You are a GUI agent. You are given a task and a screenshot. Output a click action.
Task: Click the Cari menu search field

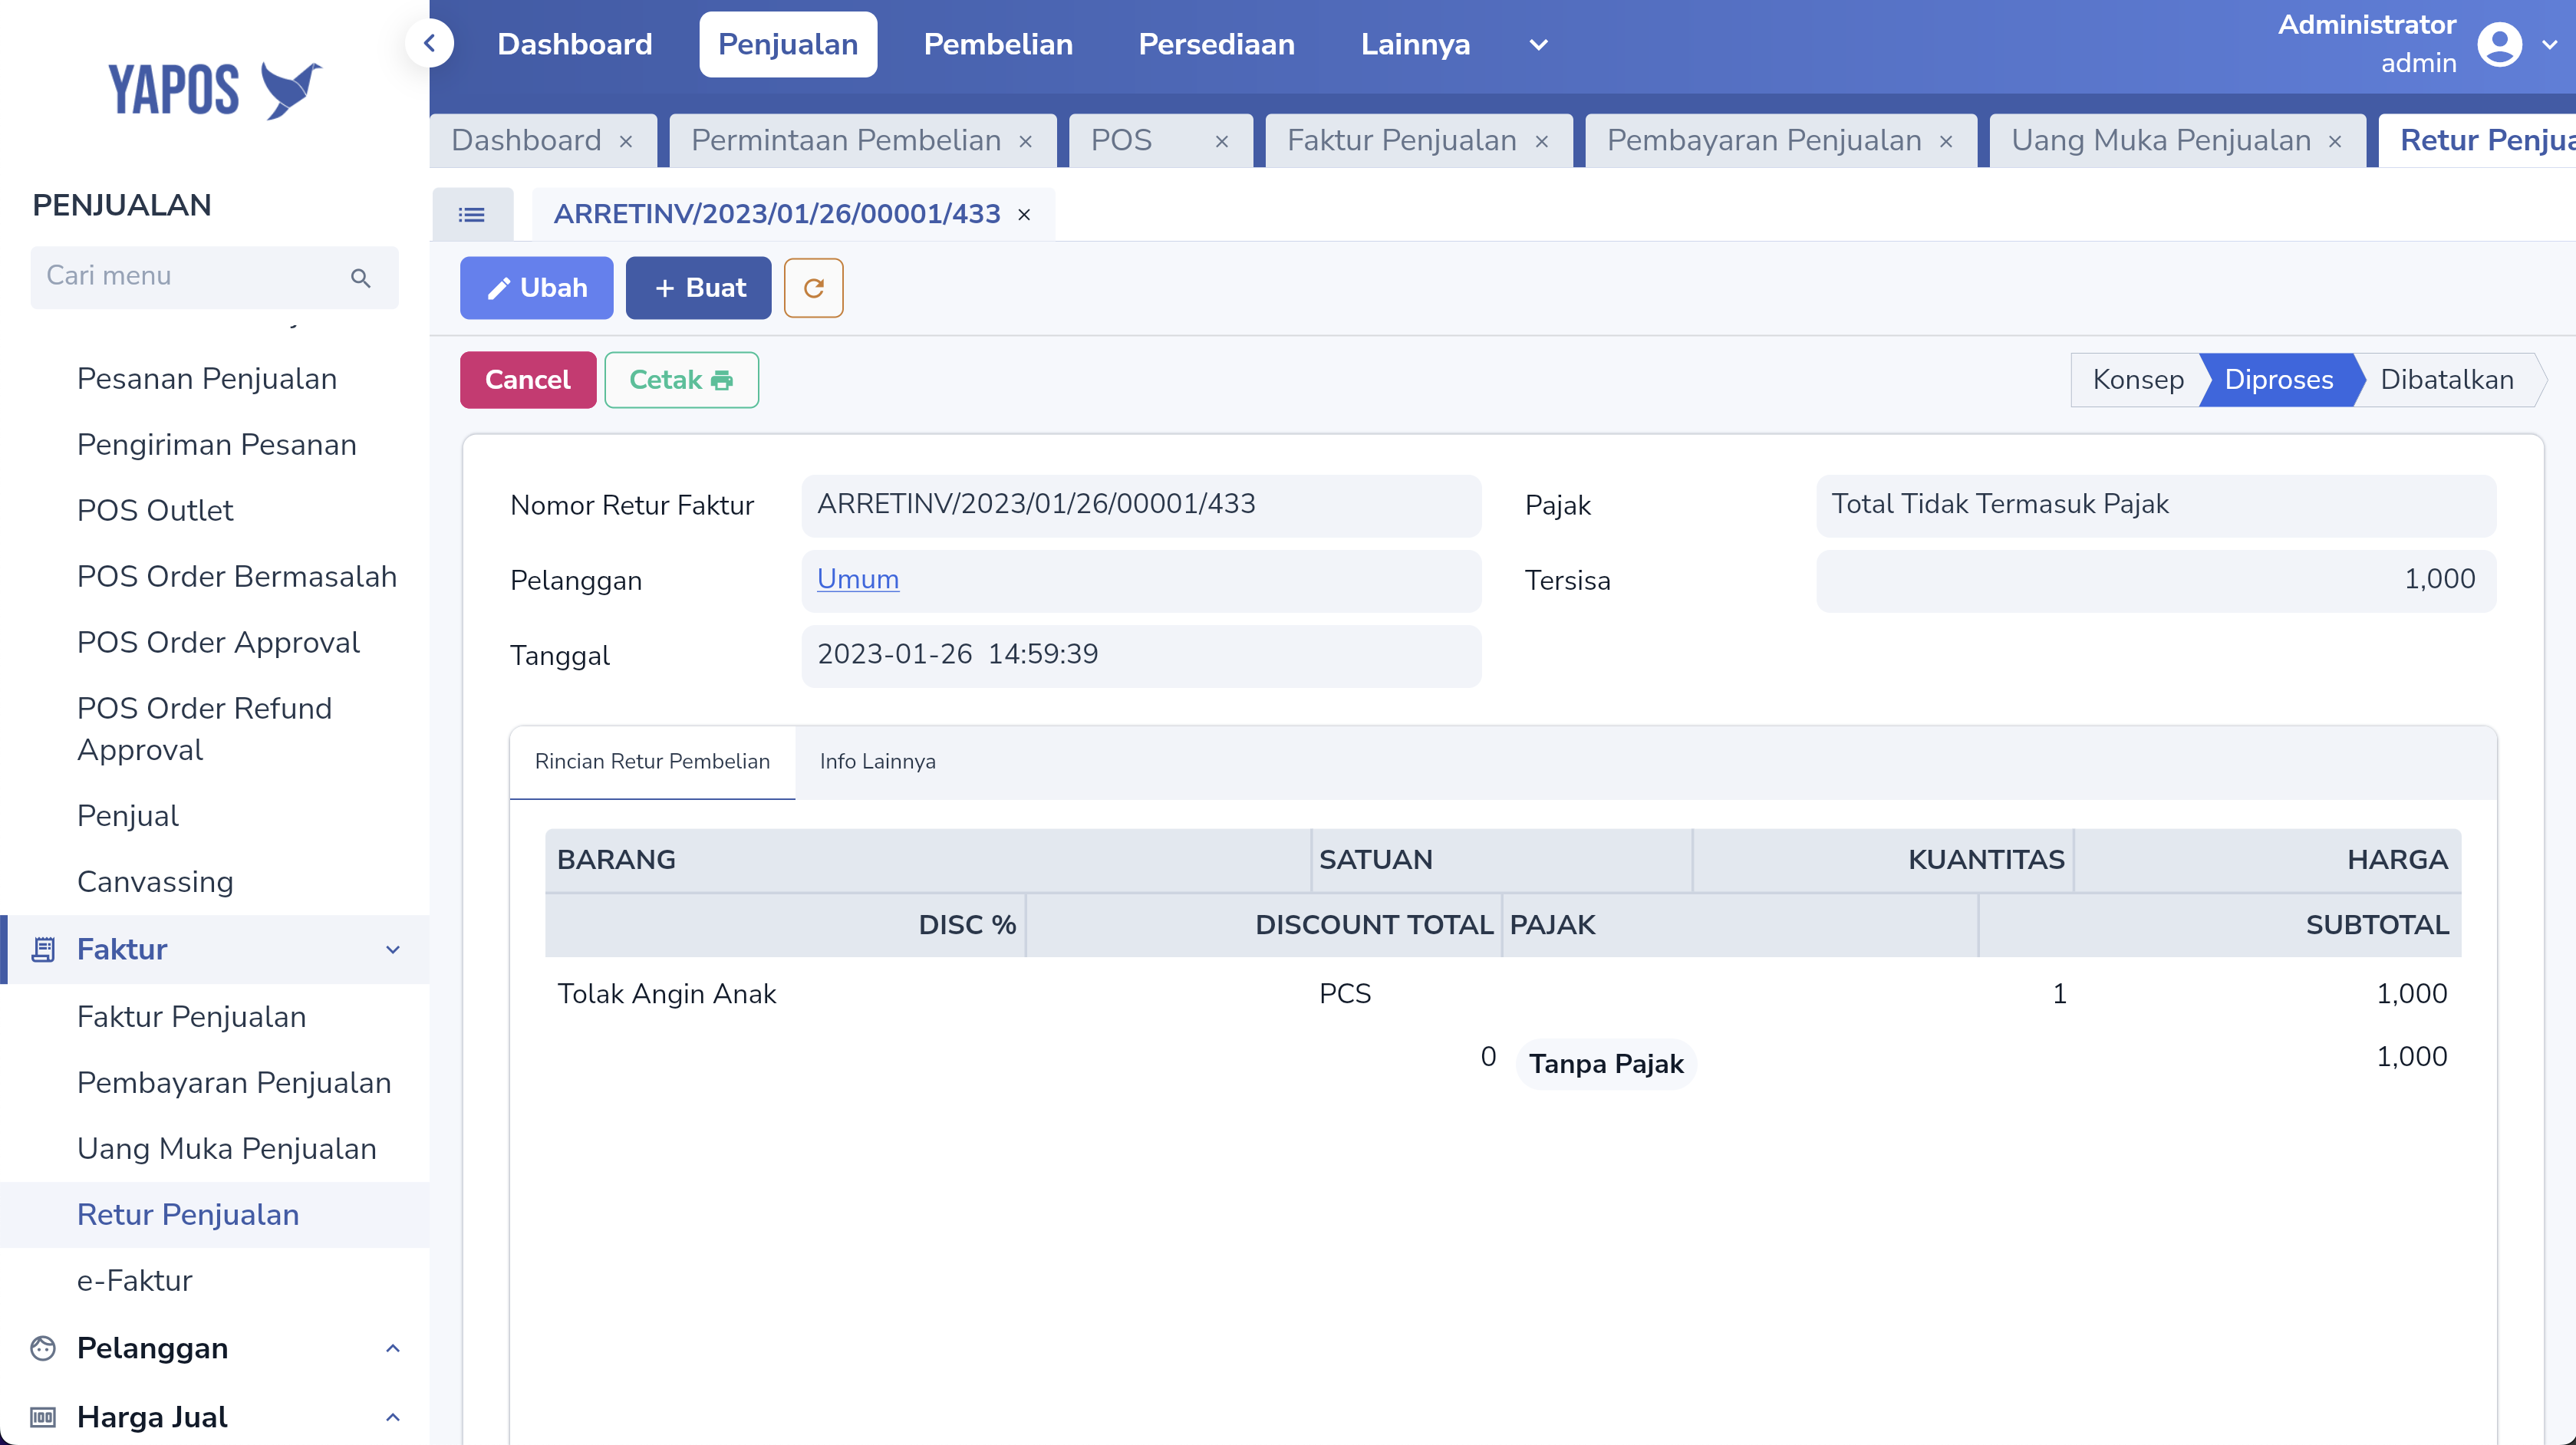pyautogui.click(x=214, y=277)
